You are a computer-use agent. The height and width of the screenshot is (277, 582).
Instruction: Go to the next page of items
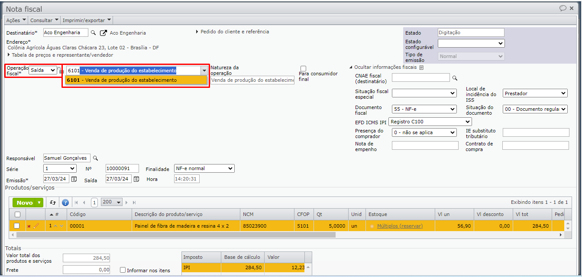(x=126, y=203)
